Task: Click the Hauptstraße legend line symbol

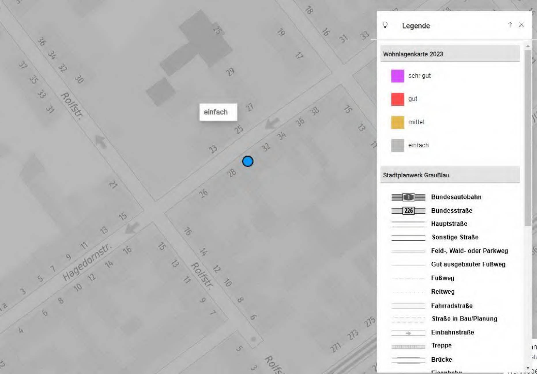Action: pos(408,224)
